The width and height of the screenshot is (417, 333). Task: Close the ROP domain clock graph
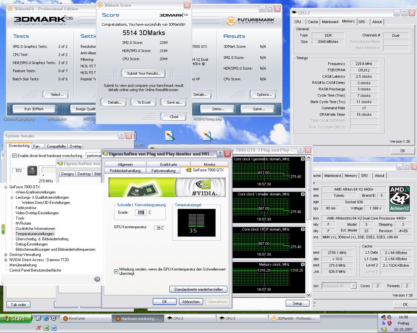303,229
